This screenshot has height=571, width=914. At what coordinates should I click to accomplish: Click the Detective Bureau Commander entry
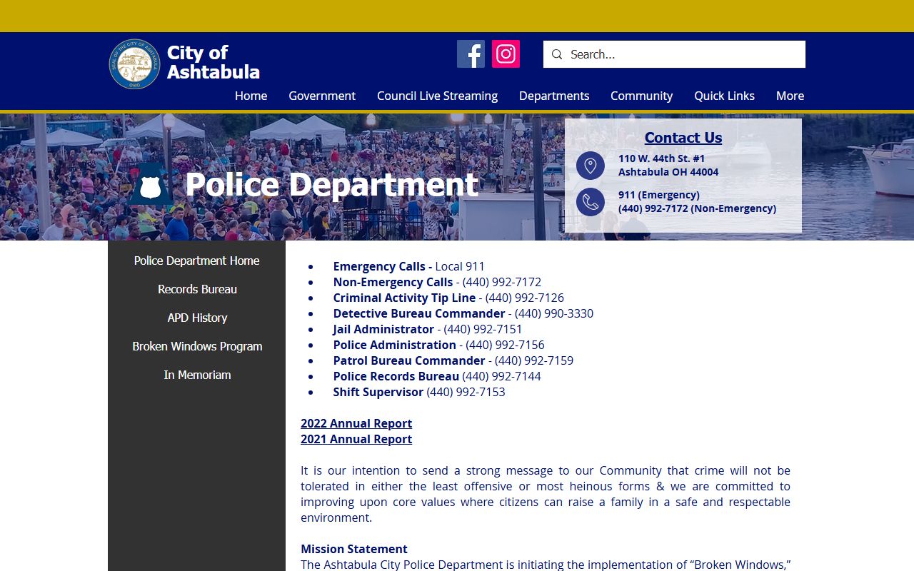pyautogui.click(x=463, y=313)
